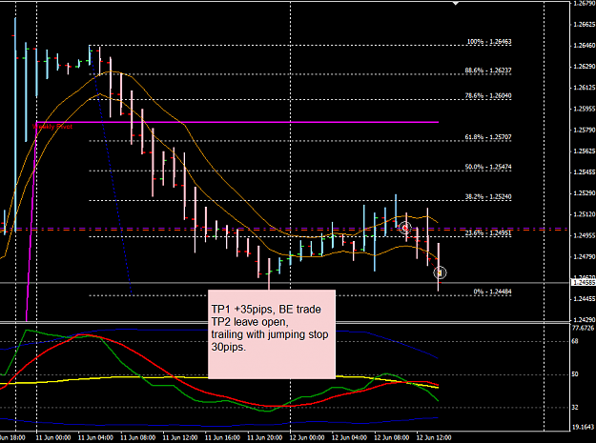Click the 50 level on indicator scale
Image resolution: width=596 pixels, height=443 pixels.
coord(575,374)
